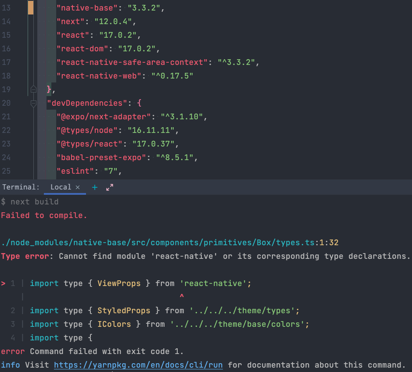412x372 pixels.
Task: Click the "babel-preset-expo" key
Action: [x=101, y=157]
